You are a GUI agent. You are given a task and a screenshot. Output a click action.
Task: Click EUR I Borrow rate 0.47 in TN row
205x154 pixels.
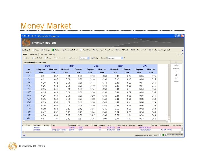pos(56,79)
